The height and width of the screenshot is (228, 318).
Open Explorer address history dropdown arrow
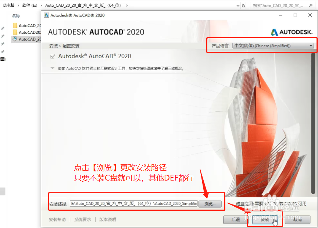coord(238,6)
